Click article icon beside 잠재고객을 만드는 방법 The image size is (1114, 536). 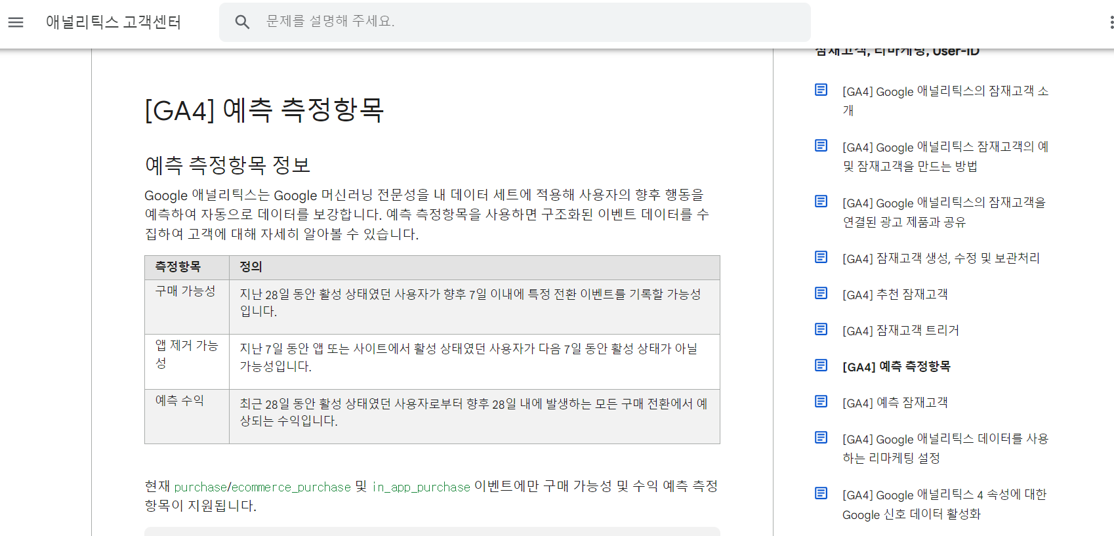point(821,146)
